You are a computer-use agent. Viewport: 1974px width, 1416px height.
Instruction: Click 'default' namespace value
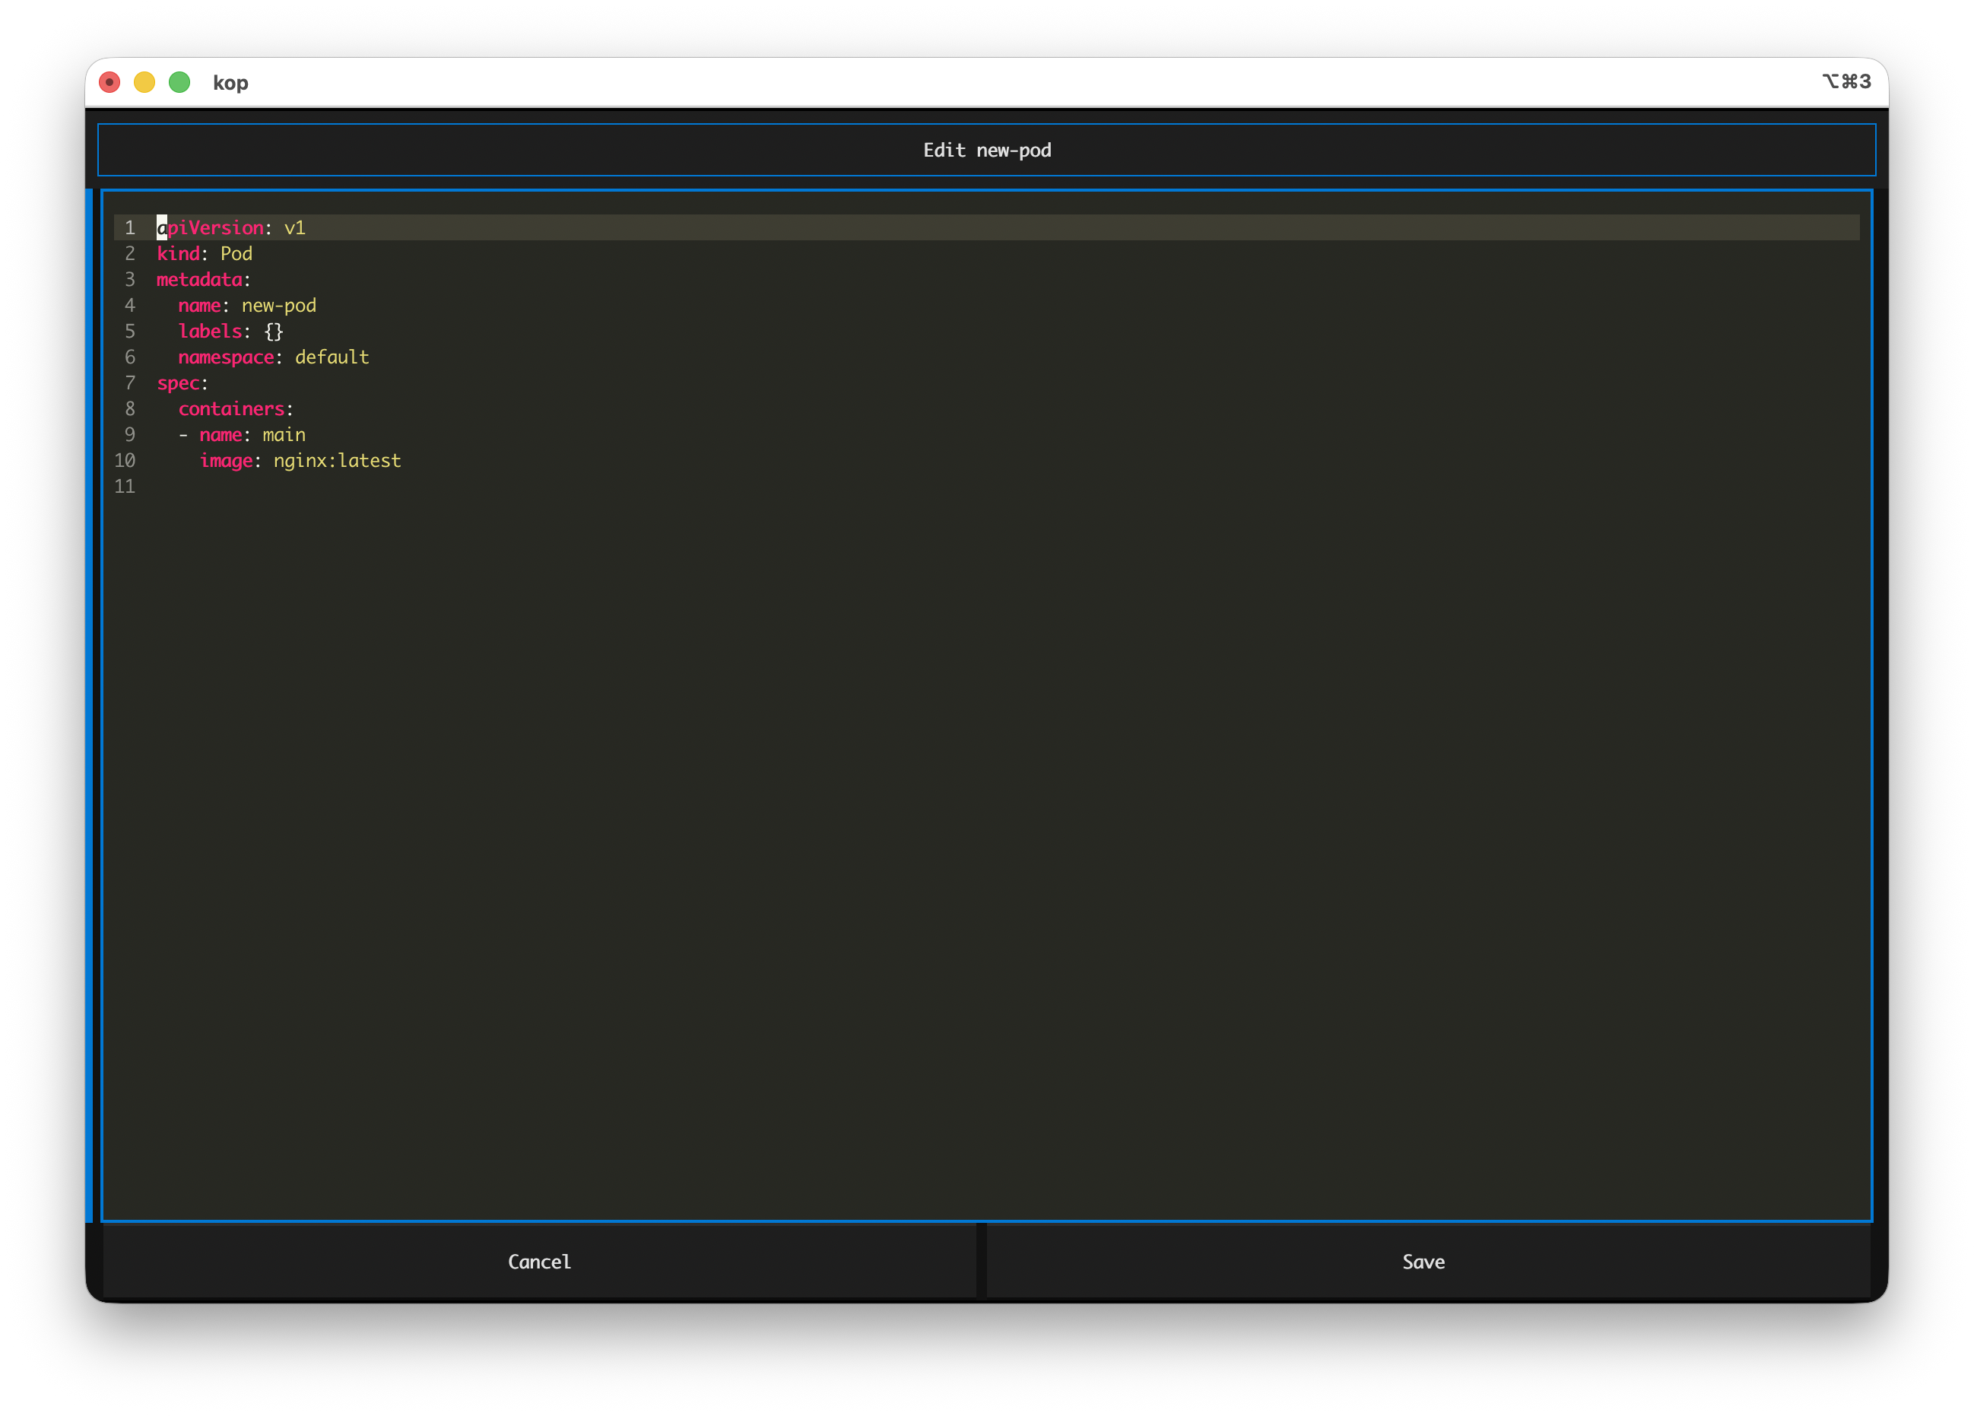coord(332,357)
